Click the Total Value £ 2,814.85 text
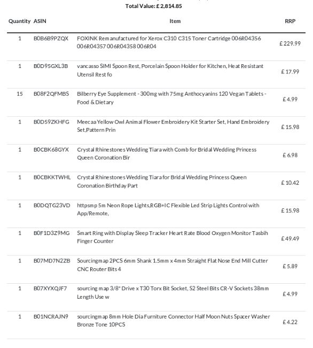This screenshot has width=313, height=348. tap(154, 6)
